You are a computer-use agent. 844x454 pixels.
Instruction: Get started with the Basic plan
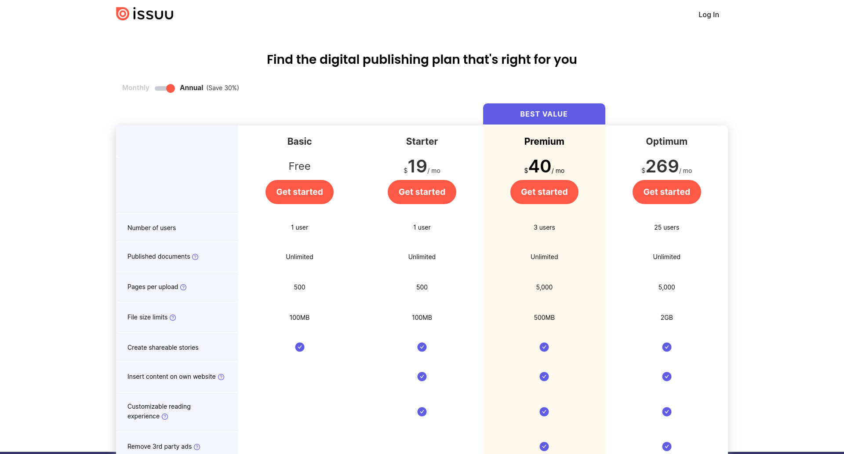point(299,192)
